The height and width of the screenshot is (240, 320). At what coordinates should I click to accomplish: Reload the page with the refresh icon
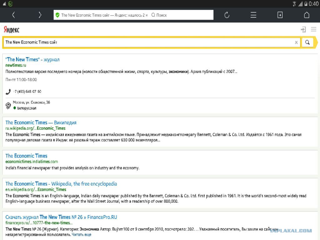tap(227, 15)
